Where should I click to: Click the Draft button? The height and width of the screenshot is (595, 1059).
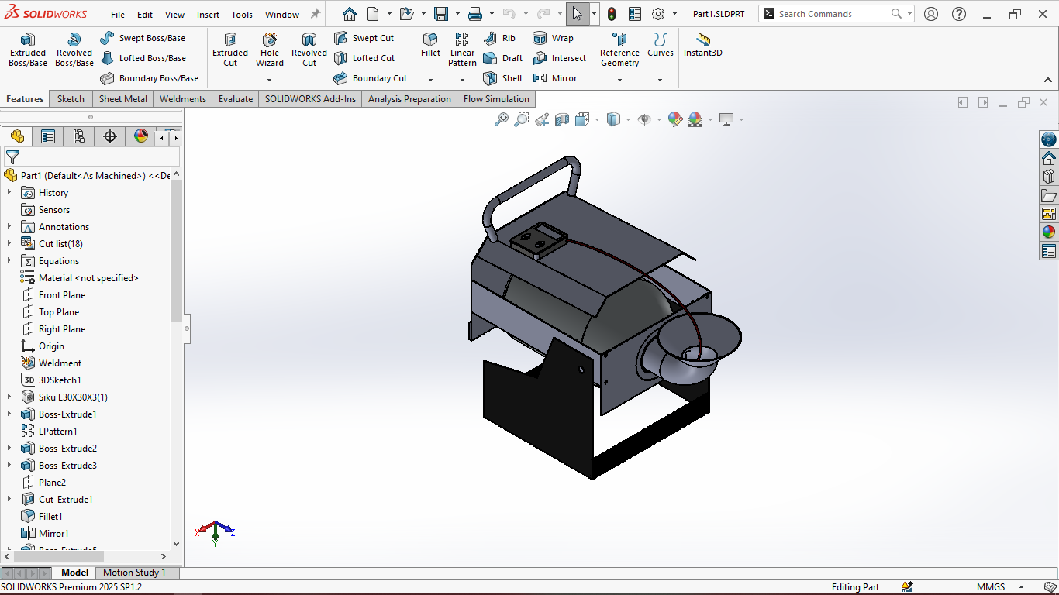coord(503,58)
